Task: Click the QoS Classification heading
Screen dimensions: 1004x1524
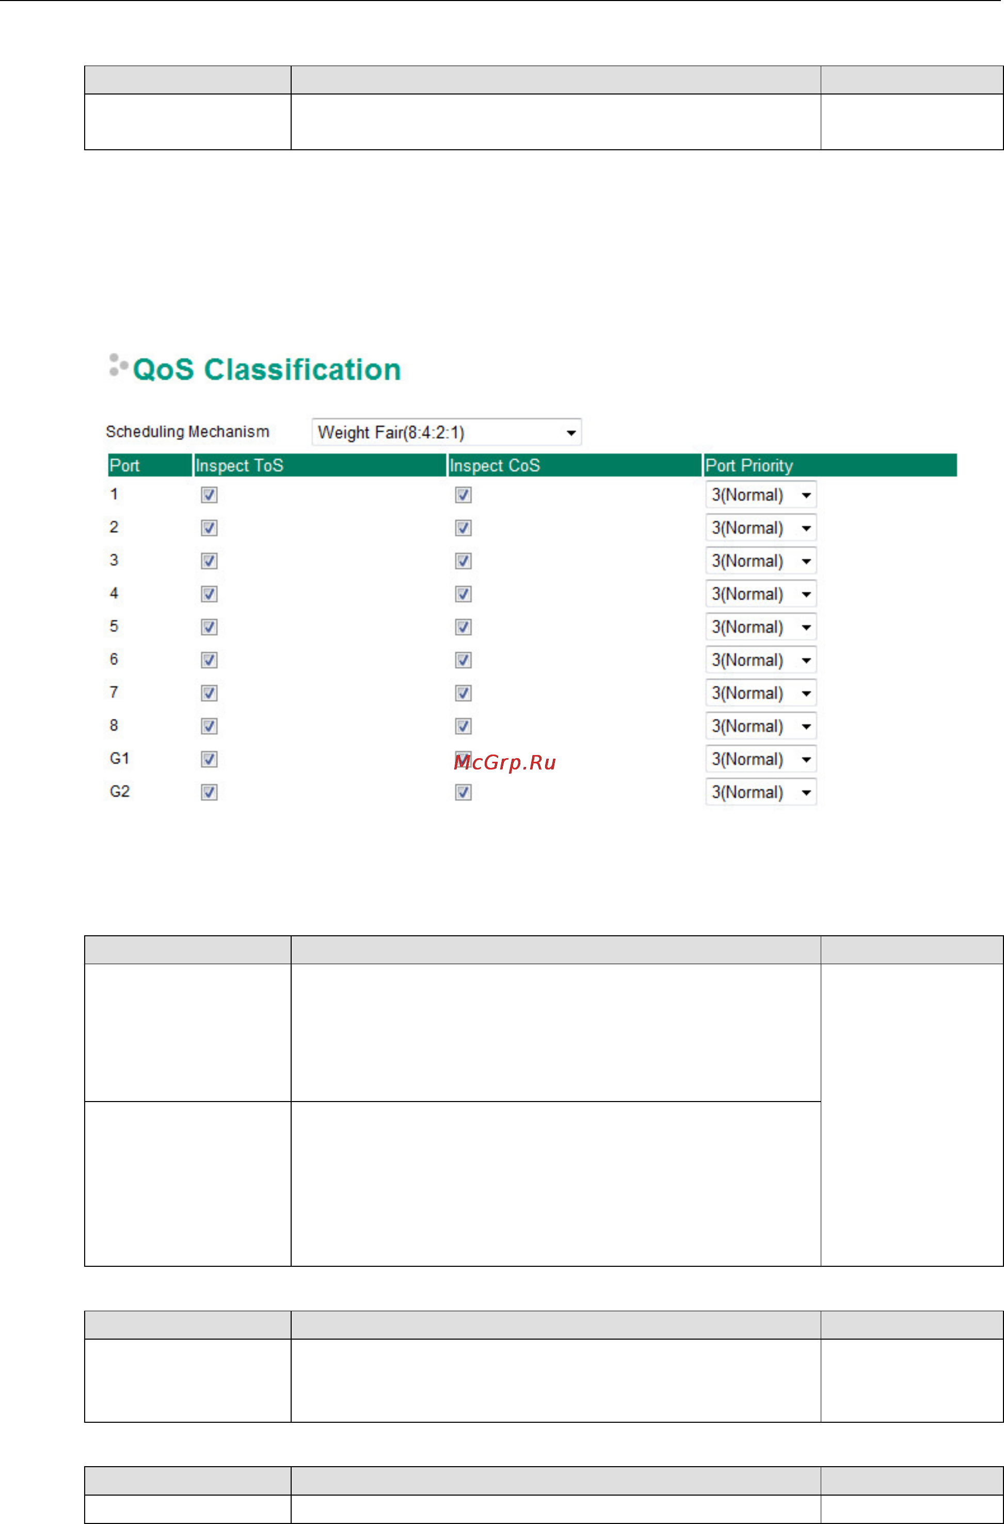Action: click(x=266, y=370)
